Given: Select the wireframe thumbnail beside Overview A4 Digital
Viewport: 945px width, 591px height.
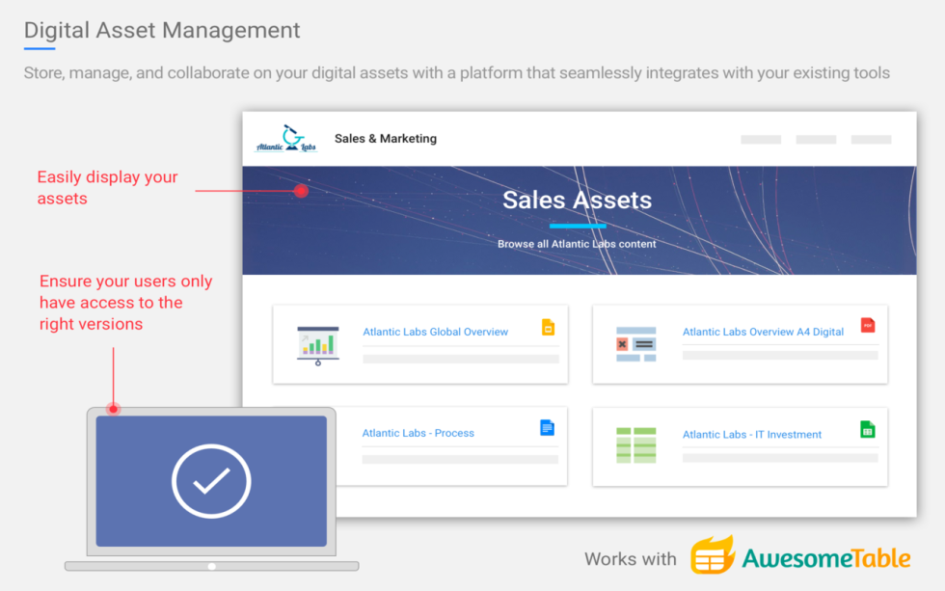Looking at the screenshot, I should click(635, 344).
